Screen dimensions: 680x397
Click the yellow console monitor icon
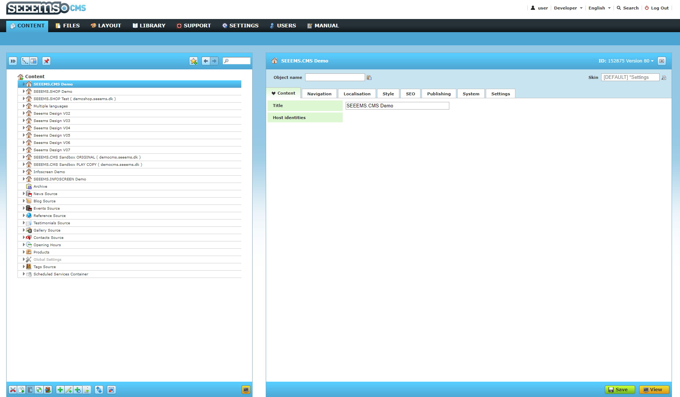(246, 390)
